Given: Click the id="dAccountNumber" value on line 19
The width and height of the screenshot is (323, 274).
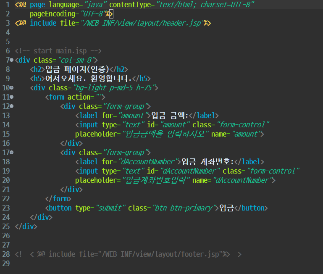Looking at the screenshot, I should (190, 171).
